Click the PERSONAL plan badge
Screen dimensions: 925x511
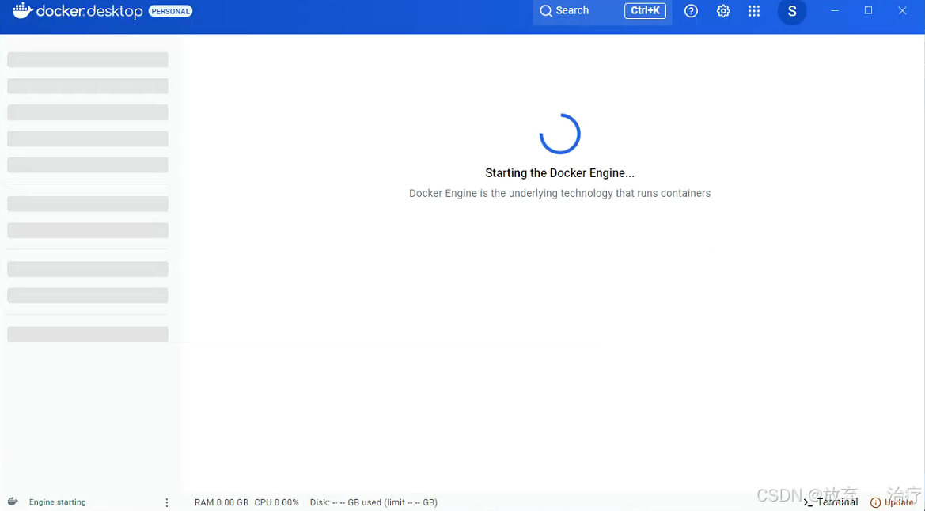[170, 11]
